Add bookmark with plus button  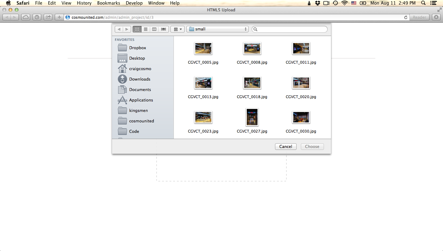pyautogui.click(x=59, y=17)
